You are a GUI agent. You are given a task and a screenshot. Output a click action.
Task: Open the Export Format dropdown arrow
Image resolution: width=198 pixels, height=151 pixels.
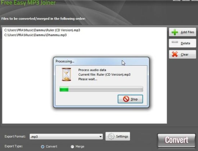pyautogui.click(x=100, y=137)
